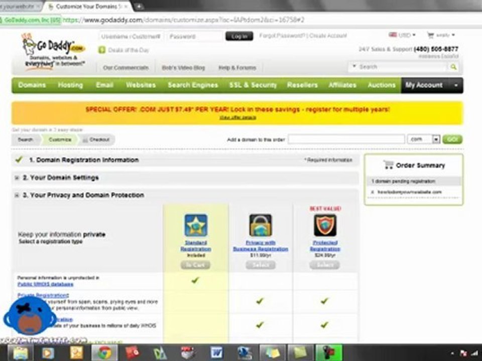Open the My Account menu
Image resolution: width=482 pixels, height=361 pixels.
424,85
